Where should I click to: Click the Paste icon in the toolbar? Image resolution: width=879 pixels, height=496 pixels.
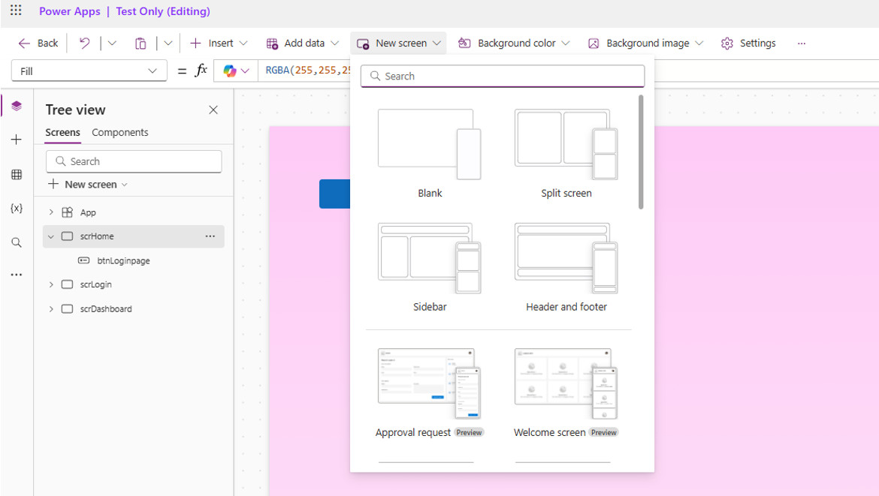(x=140, y=43)
